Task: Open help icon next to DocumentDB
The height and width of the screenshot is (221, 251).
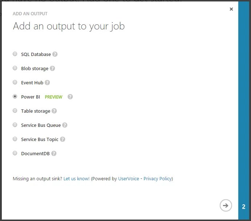Action: 54,153
